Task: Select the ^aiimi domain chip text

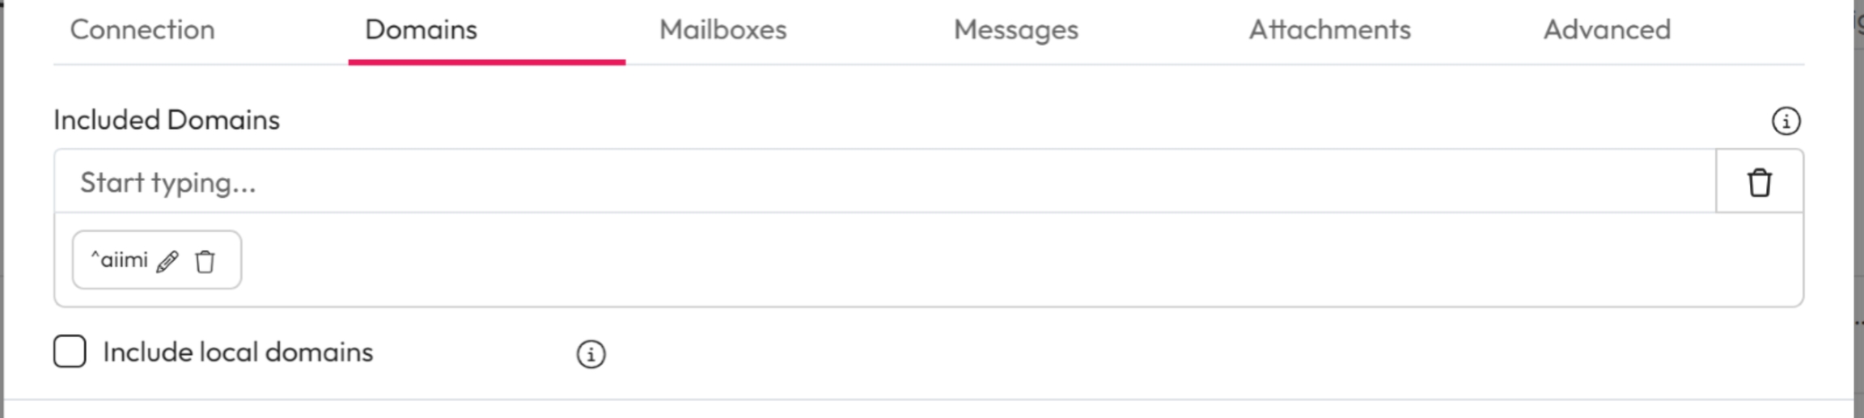Action: 124,260
